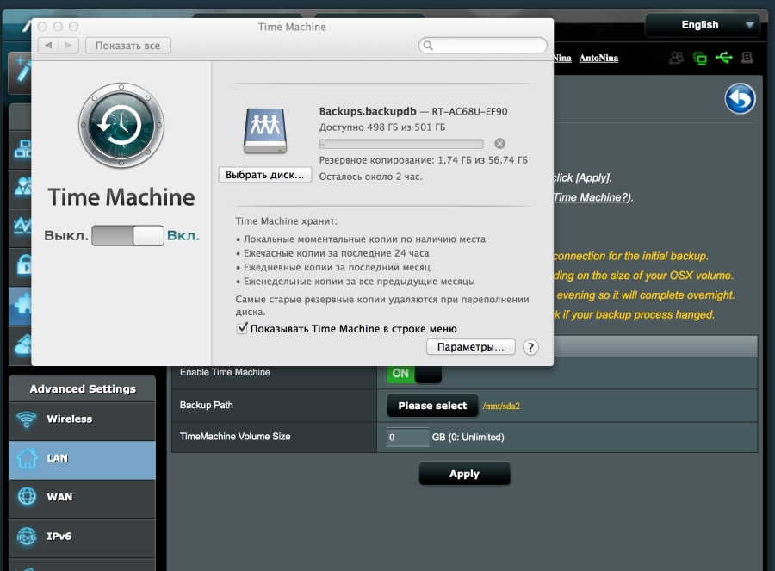Go forward in System Preferences history
775x571 pixels.
[68, 46]
